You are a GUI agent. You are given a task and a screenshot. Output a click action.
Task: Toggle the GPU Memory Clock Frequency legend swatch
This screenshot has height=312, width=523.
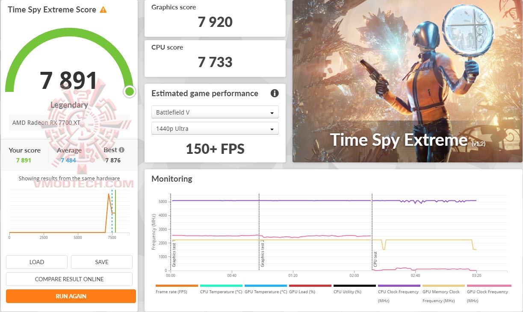(x=444, y=286)
